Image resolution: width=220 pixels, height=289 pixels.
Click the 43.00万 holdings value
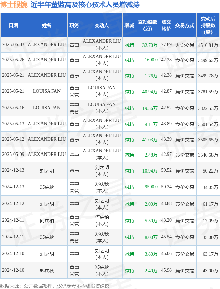210,271
